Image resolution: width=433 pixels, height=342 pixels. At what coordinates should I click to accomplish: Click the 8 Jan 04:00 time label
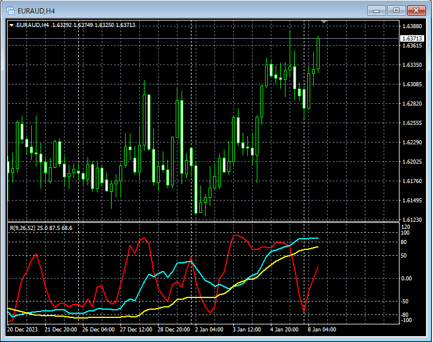pyautogui.click(x=322, y=330)
